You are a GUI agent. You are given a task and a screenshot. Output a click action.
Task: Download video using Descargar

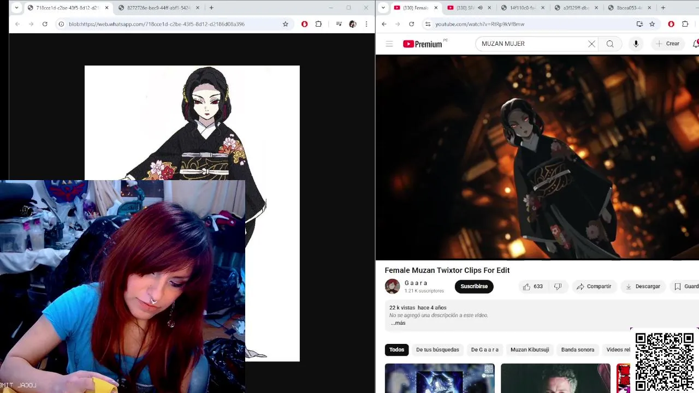tap(643, 287)
